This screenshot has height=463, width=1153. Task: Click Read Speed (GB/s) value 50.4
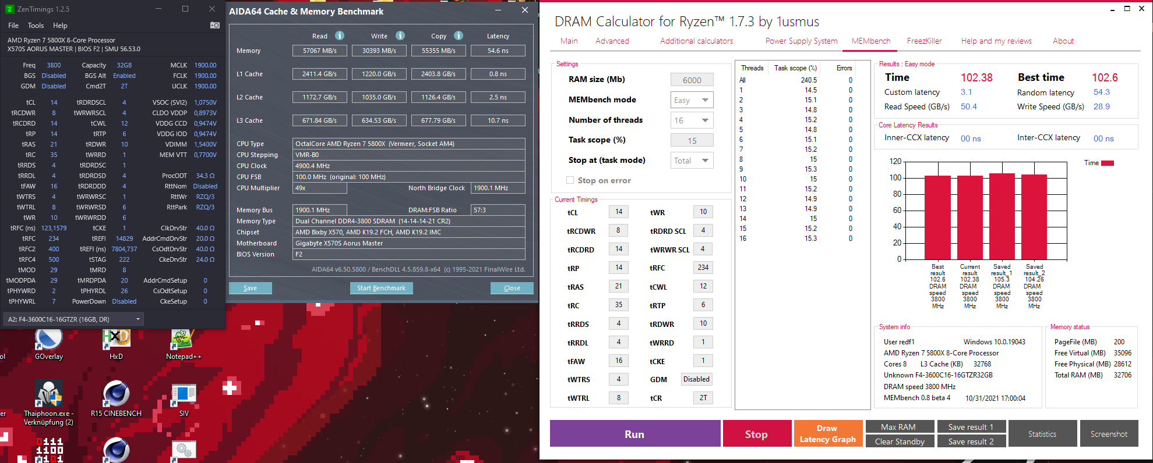tap(969, 106)
